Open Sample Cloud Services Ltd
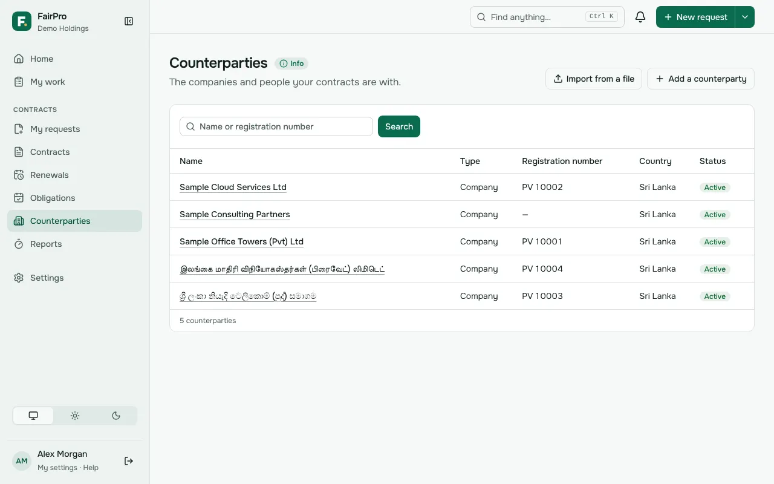 coord(233,187)
